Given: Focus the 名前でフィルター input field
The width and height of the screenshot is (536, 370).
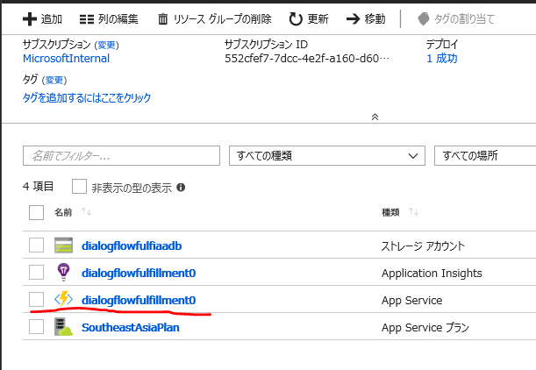Looking at the screenshot, I should 121,156.
